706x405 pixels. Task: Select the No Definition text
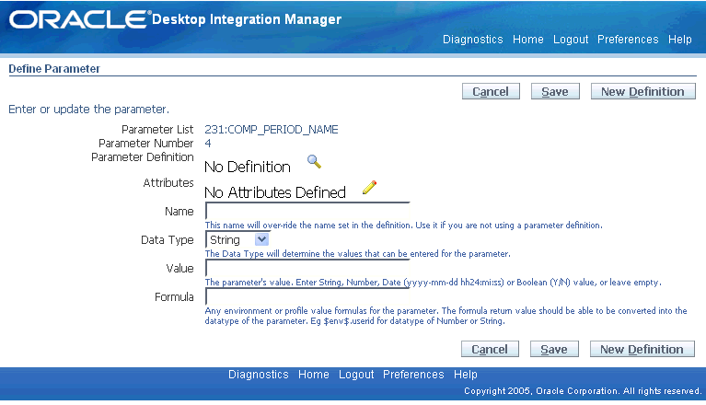pyautogui.click(x=248, y=167)
